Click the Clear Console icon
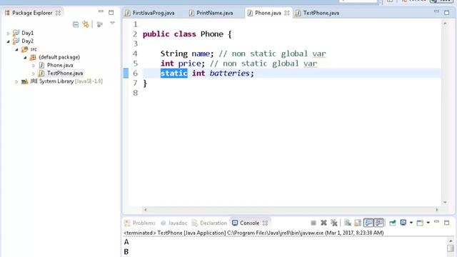Screen dimensions: 457x257 click(348, 223)
